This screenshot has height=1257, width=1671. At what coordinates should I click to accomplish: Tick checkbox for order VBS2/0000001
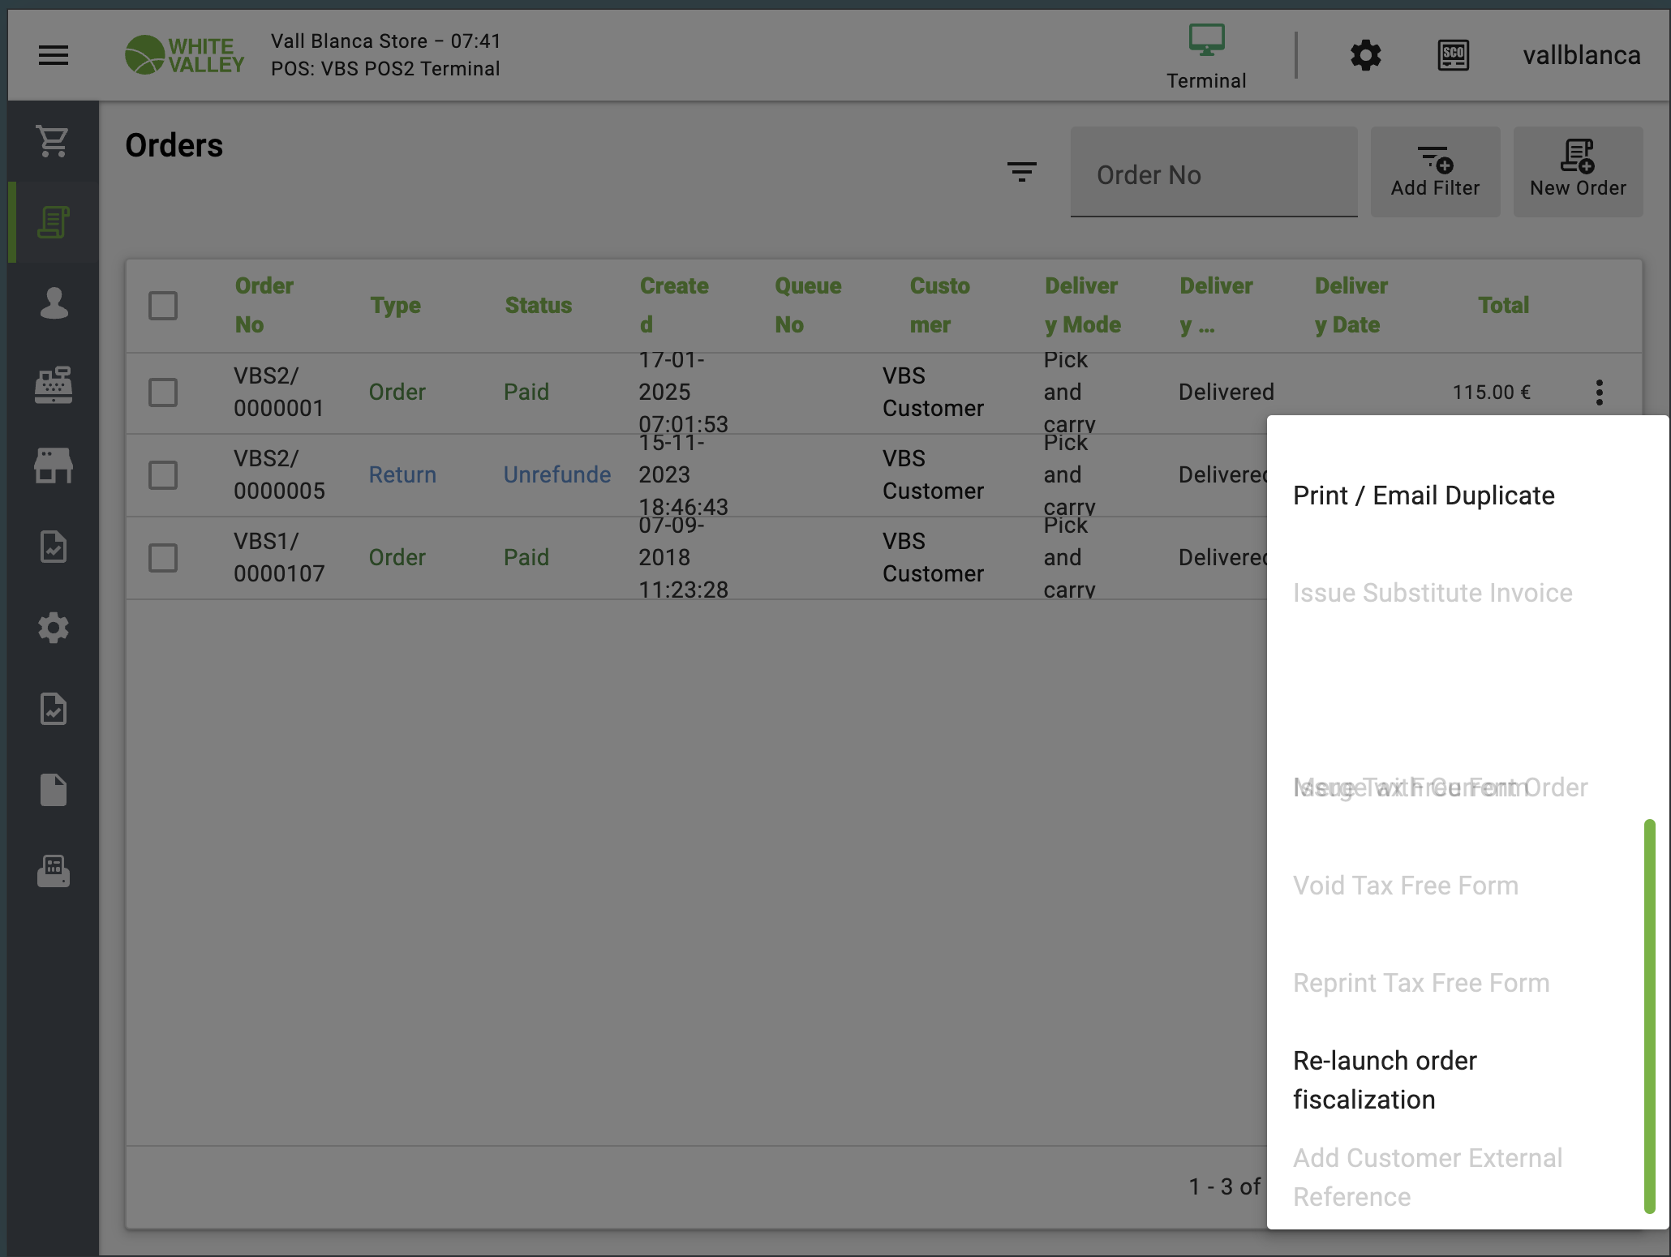pos(163,393)
